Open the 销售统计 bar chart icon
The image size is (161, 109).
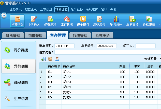point(116,21)
